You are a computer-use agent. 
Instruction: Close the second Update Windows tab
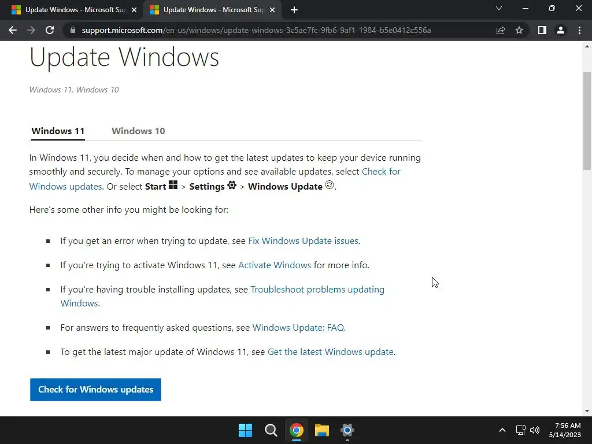272,10
